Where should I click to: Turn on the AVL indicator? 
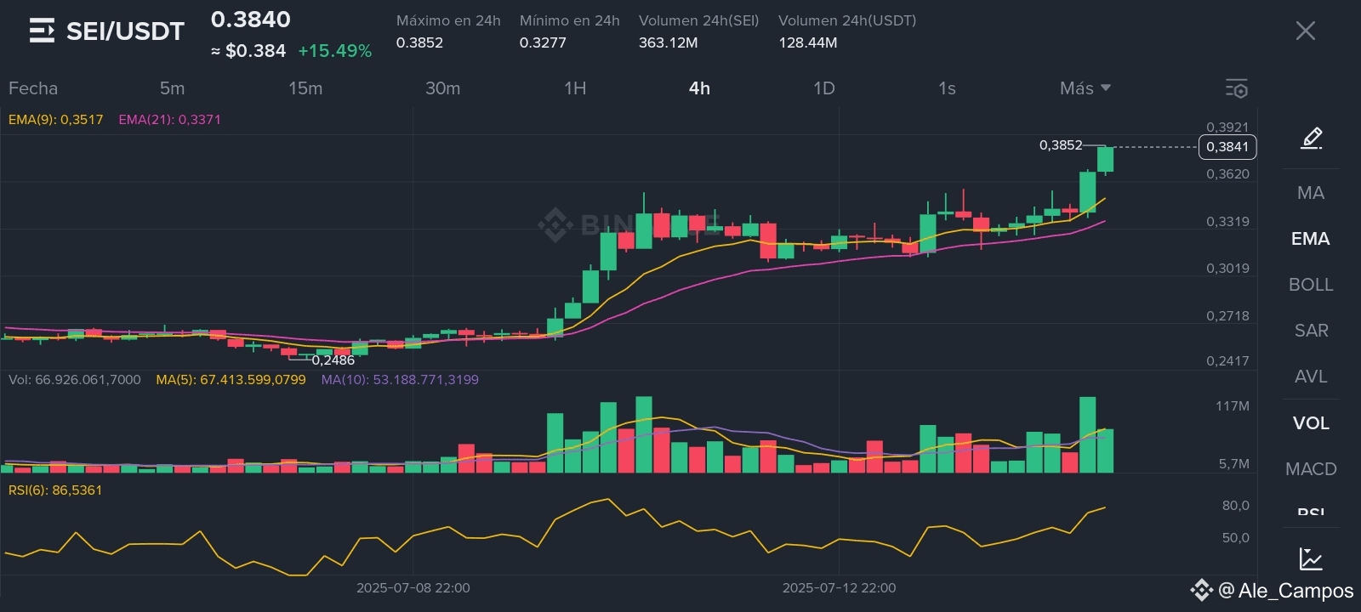pos(1311,377)
